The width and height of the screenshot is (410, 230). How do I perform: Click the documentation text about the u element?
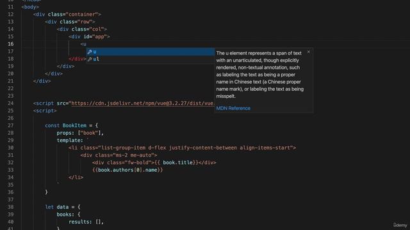click(x=260, y=75)
